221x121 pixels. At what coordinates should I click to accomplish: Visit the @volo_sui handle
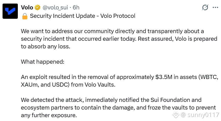tap(55, 8)
